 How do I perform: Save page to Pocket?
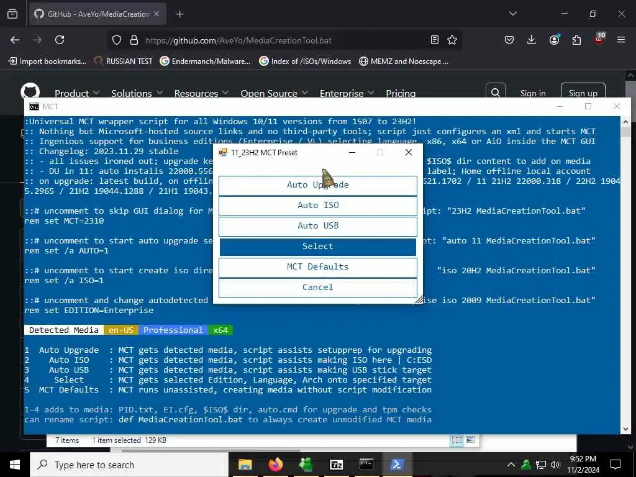[x=509, y=40]
